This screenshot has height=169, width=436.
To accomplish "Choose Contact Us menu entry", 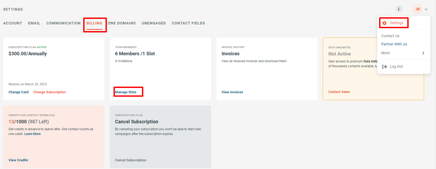I will pos(390,36).
